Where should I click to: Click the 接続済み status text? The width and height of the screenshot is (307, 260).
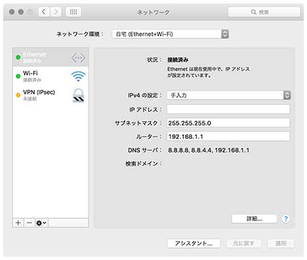pos(178,60)
